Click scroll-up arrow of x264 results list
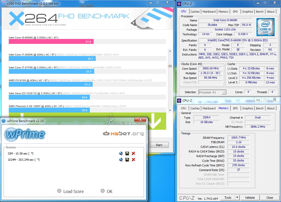Viewport: 281px width, 202px height. click(x=170, y=51)
